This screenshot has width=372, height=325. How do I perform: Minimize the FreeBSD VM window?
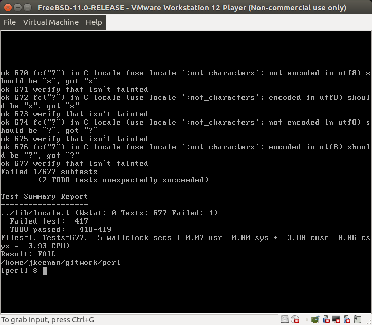pyautogui.click(x=16, y=7)
